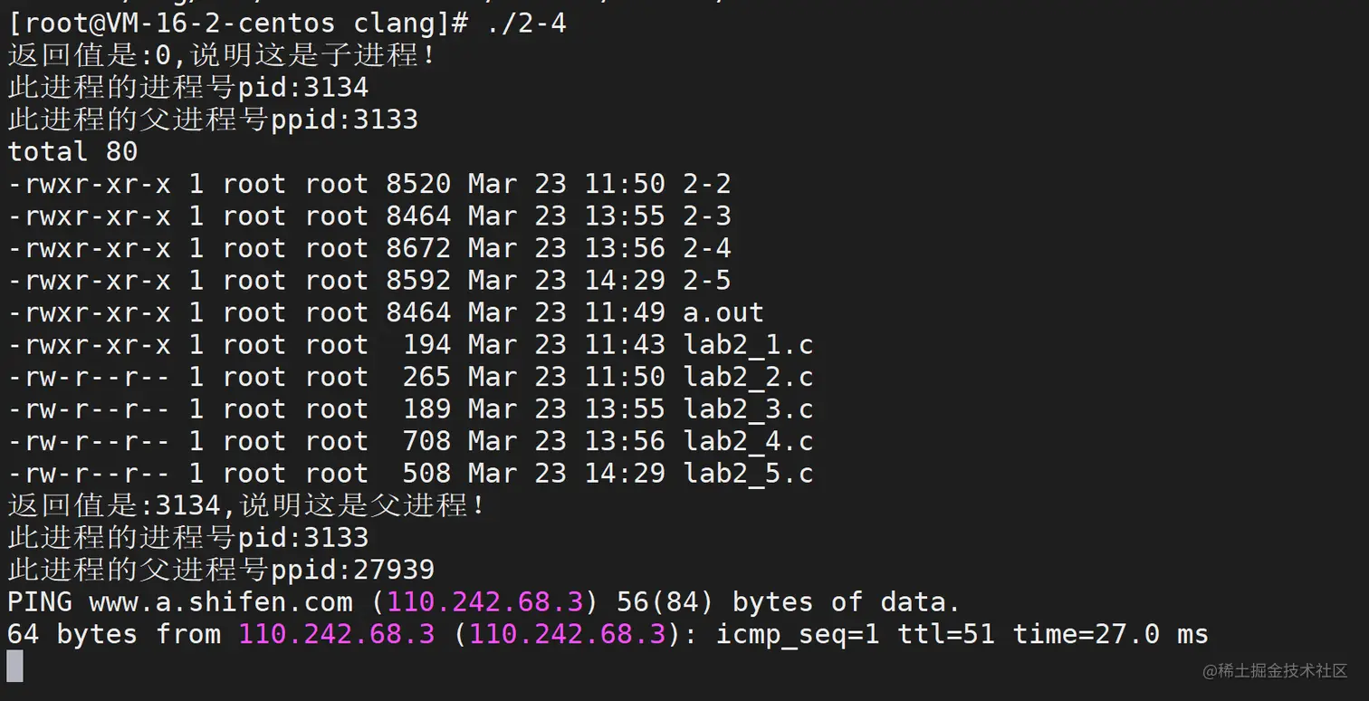Click the pid:3134 text
Screen dimensions: 1369x701
(303, 88)
